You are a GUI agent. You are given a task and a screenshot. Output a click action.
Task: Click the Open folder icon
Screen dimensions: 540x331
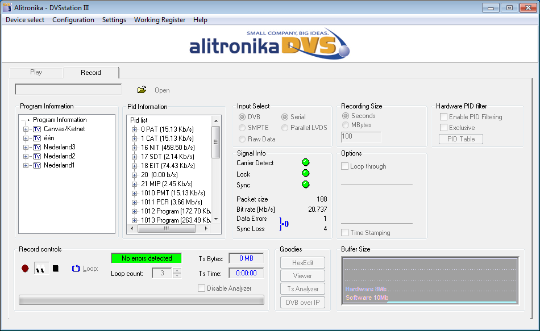142,90
